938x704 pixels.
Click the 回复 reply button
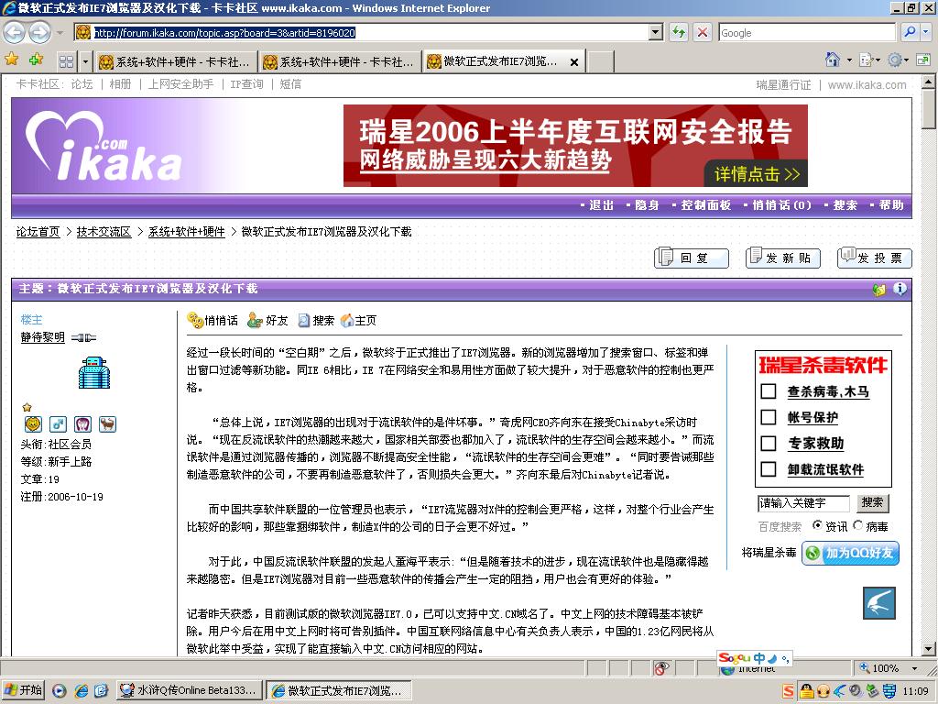[692, 258]
